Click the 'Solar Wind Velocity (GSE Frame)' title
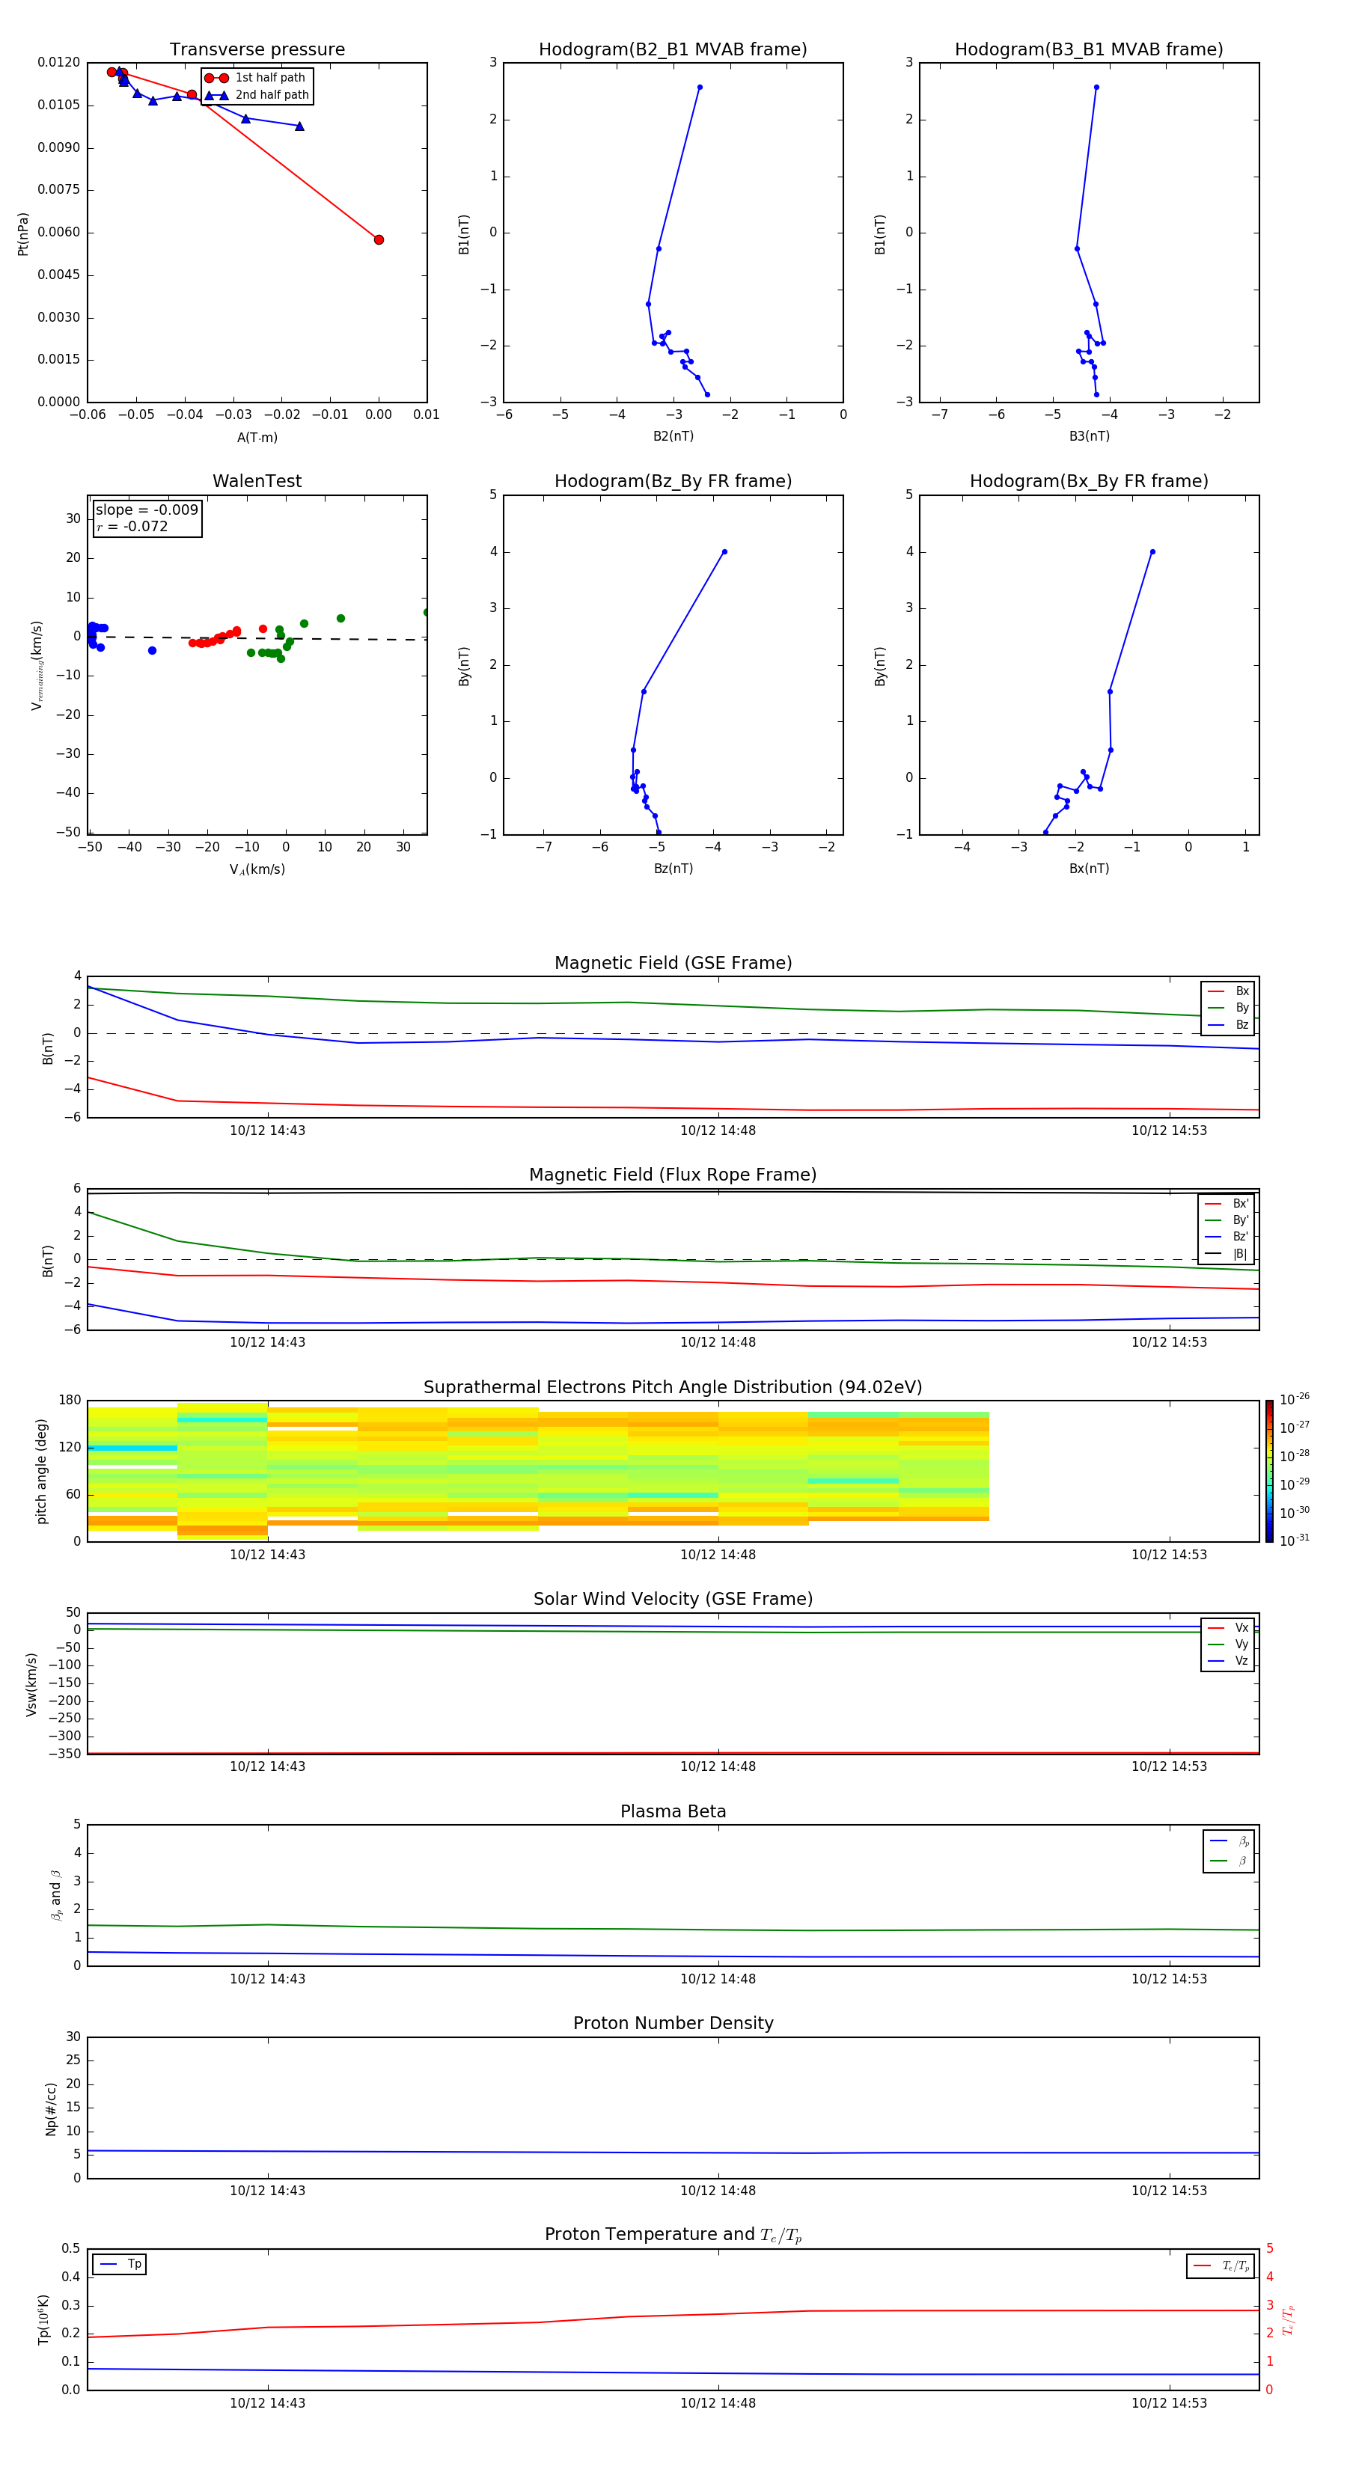Screen dimensions: 1347x2469 (673, 1600)
